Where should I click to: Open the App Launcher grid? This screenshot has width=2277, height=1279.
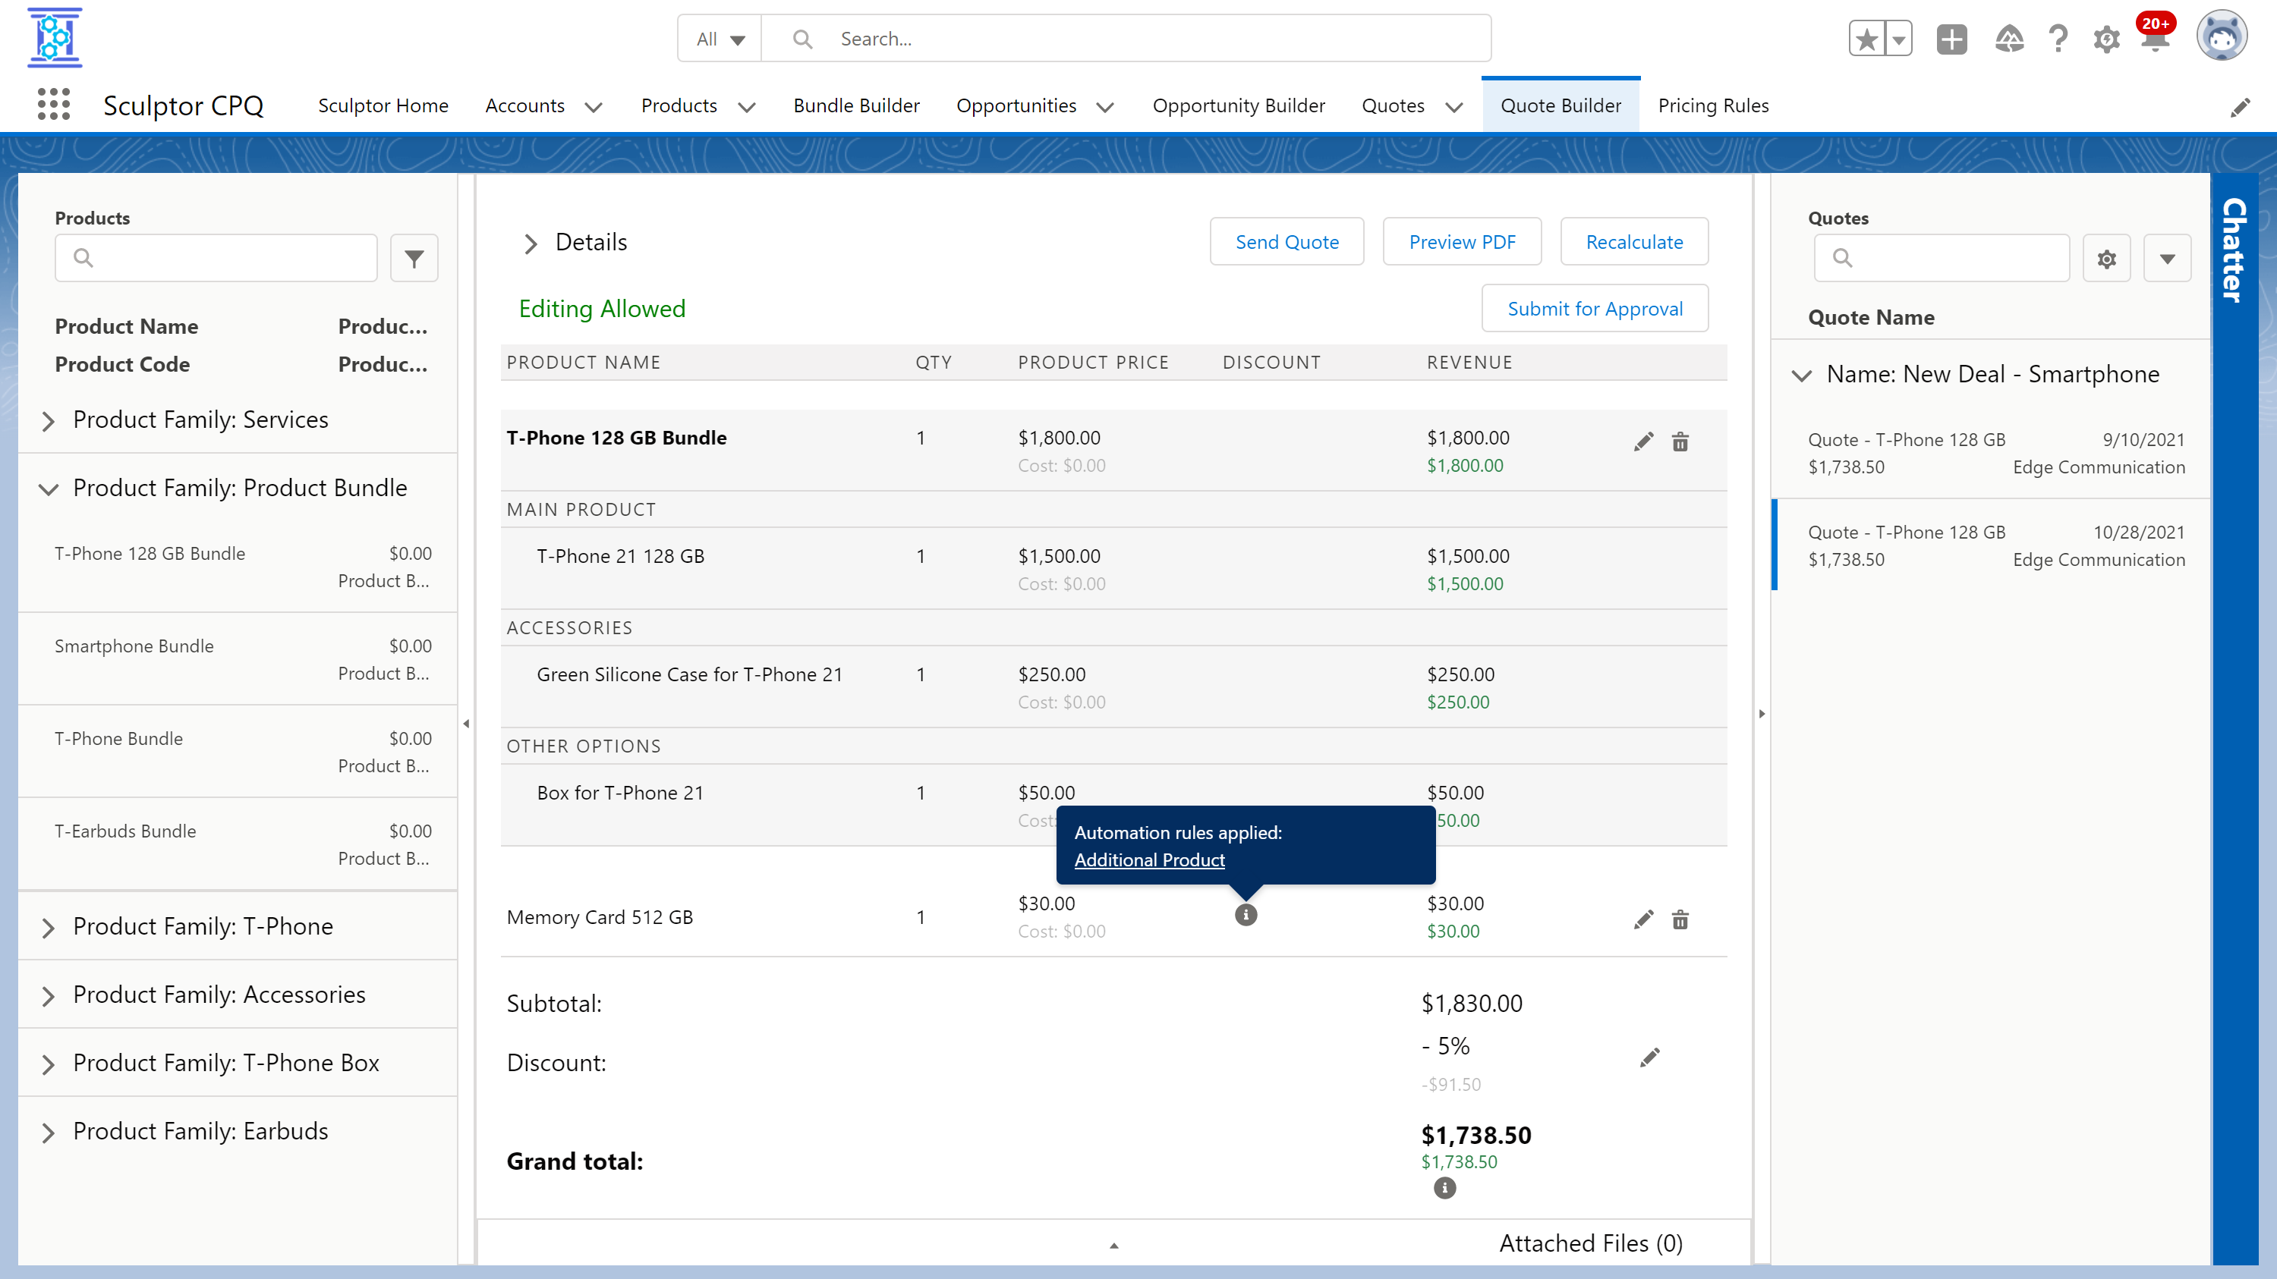pos(53,105)
